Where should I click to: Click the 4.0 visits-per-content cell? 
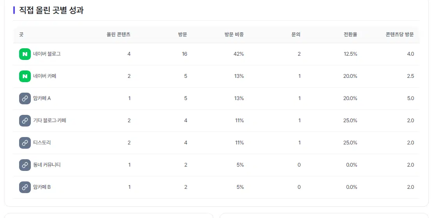(x=410, y=54)
